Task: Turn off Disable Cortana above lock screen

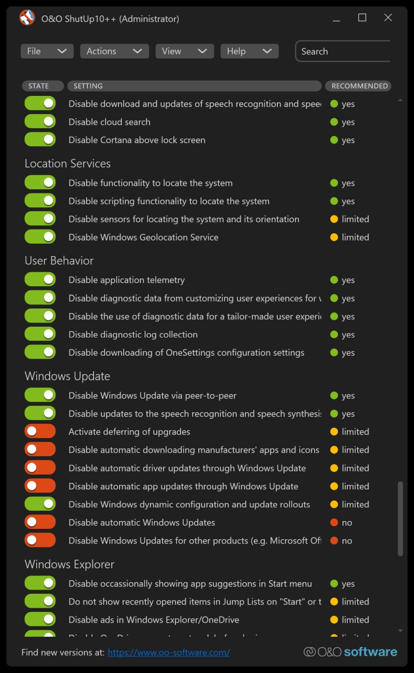Action: pyautogui.click(x=40, y=140)
